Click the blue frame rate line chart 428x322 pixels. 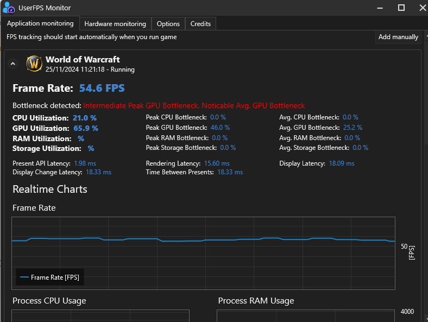click(x=203, y=253)
